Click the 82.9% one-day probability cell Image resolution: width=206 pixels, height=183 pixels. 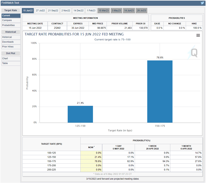click(118, 161)
